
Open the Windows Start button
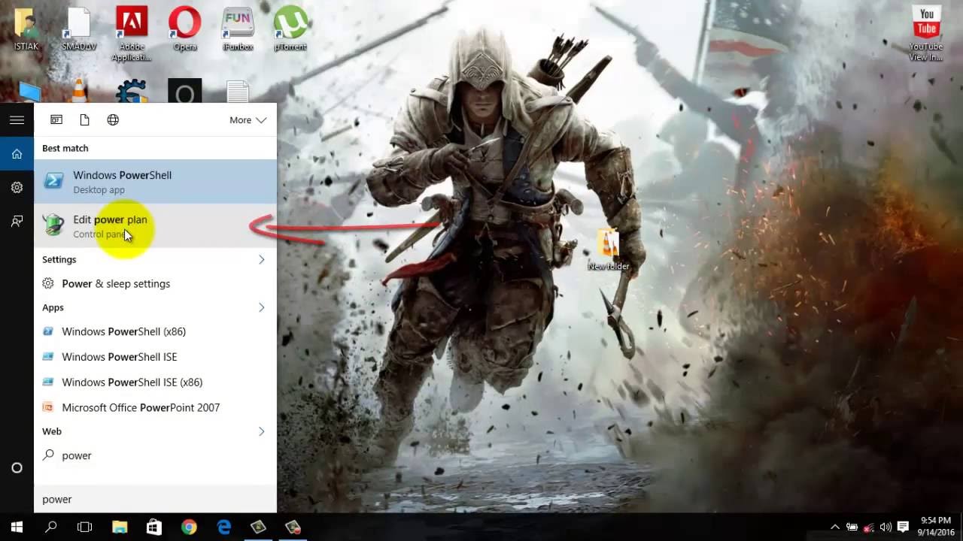[x=17, y=527]
